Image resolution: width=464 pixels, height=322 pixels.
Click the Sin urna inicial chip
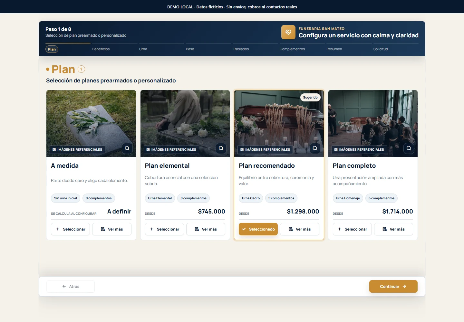coord(65,198)
